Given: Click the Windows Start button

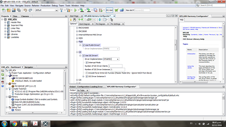Looking at the screenshot, I should pos(5,124).
